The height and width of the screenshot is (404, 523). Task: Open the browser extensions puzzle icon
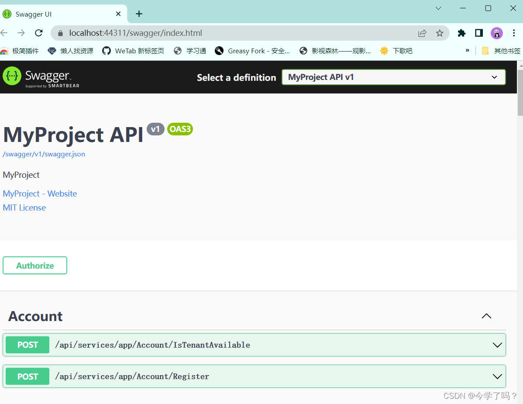461,33
